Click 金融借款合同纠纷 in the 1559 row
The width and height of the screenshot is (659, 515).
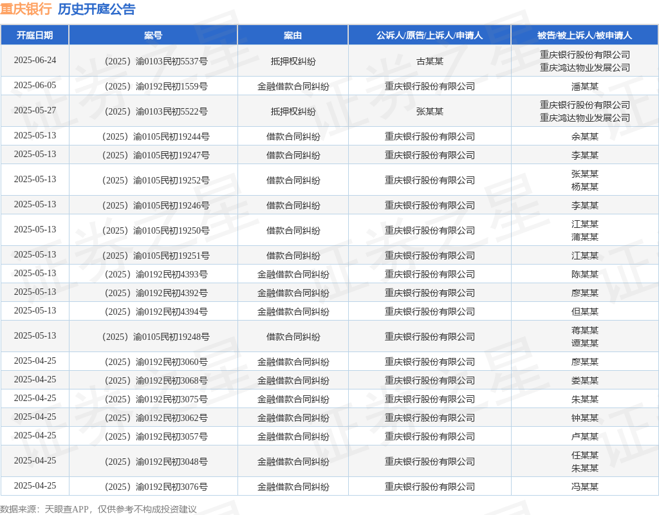293,87
